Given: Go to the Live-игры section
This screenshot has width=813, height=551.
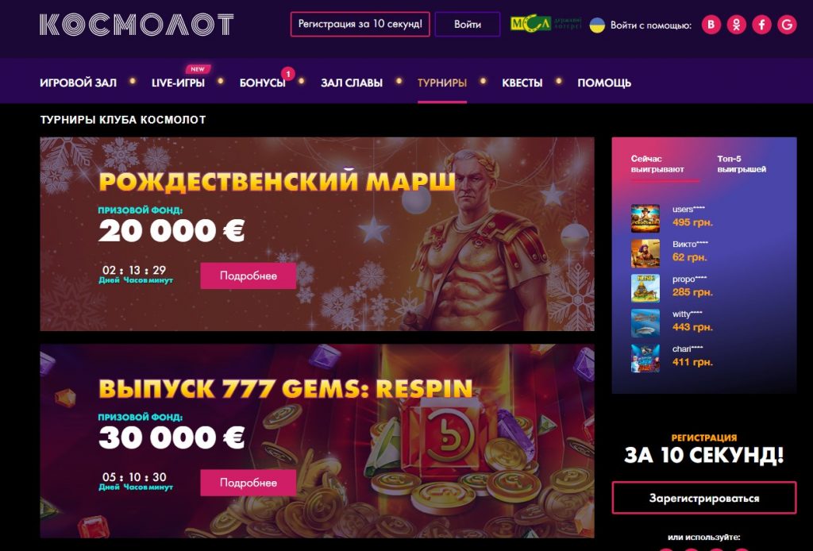Looking at the screenshot, I should 178,83.
